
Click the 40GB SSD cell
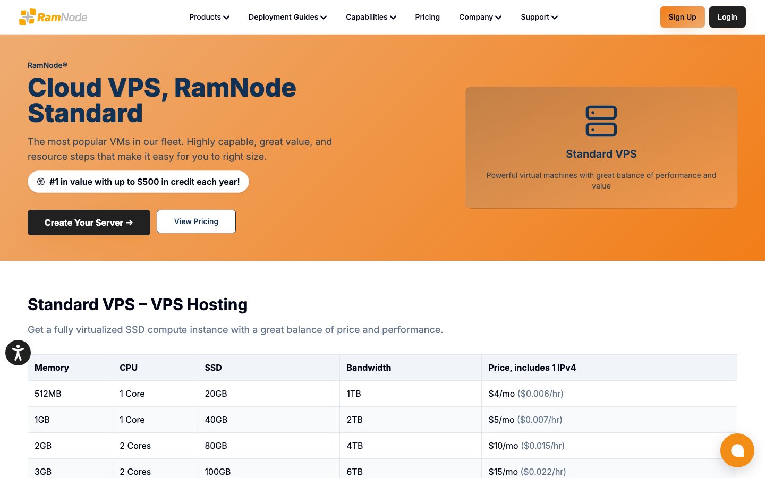[269, 420]
